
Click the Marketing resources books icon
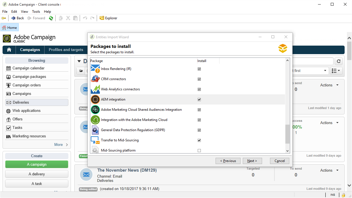click(x=8, y=136)
